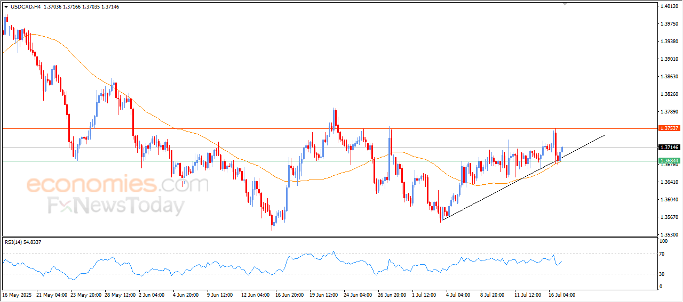Click the 1.37890 price axis label
683x302 pixels.
pos(669,112)
